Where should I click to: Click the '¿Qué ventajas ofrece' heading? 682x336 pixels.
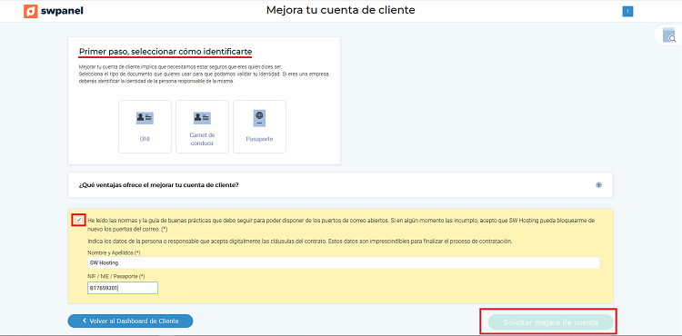coord(159,185)
